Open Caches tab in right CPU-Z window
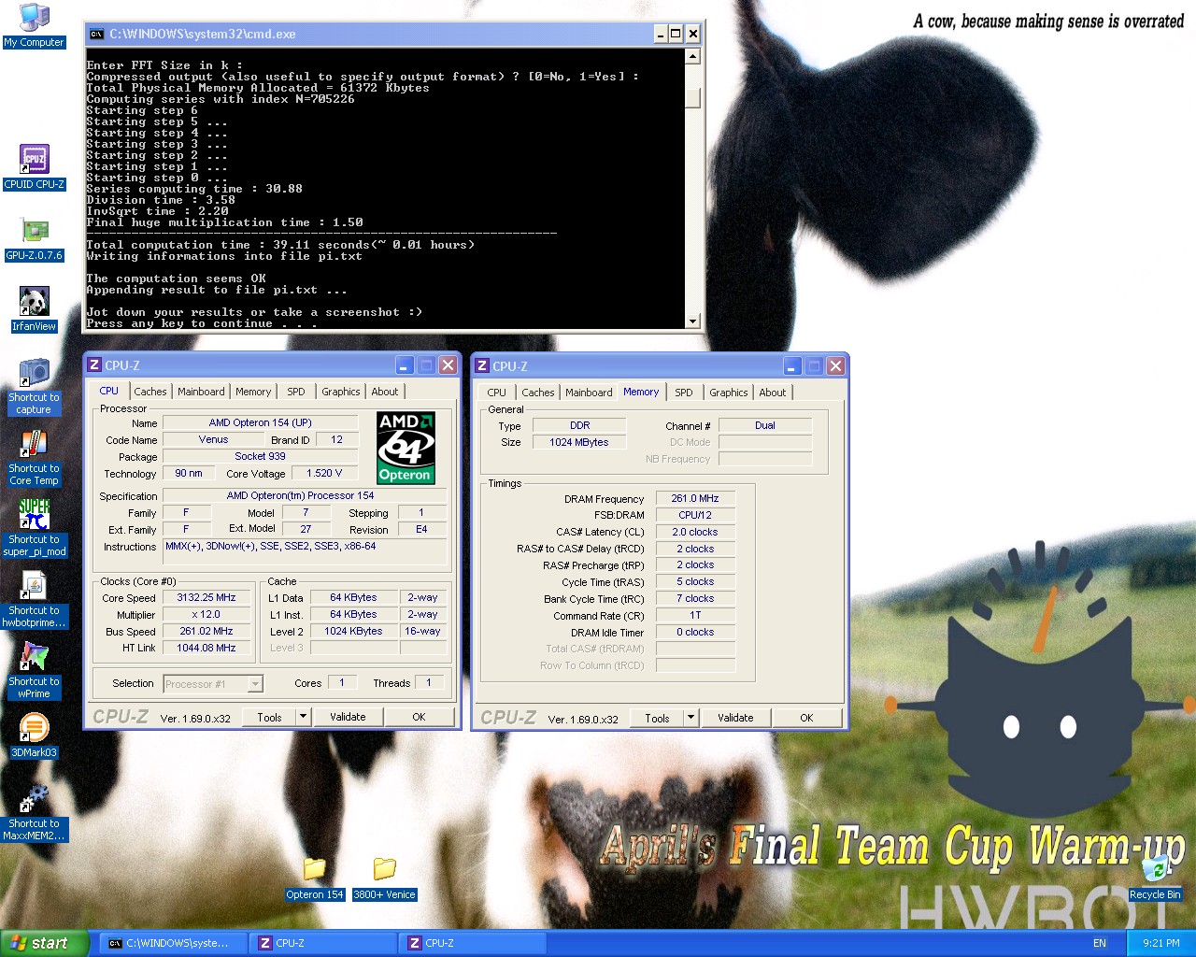The height and width of the screenshot is (957, 1196). coord(537,393)
